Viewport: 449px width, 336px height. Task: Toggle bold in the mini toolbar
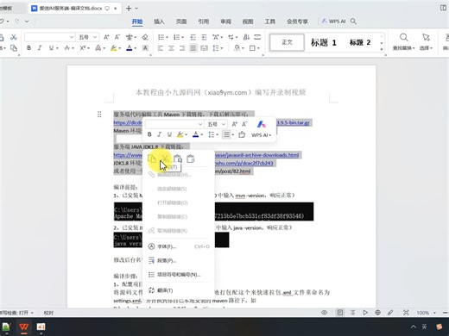click(149, 134)
